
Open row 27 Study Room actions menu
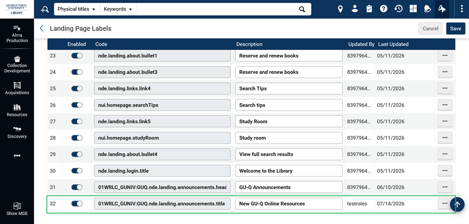click(445, 121)
